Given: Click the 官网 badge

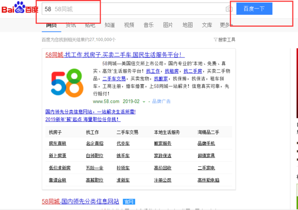Looking at the screenshot, I should (x=129, y=202).
